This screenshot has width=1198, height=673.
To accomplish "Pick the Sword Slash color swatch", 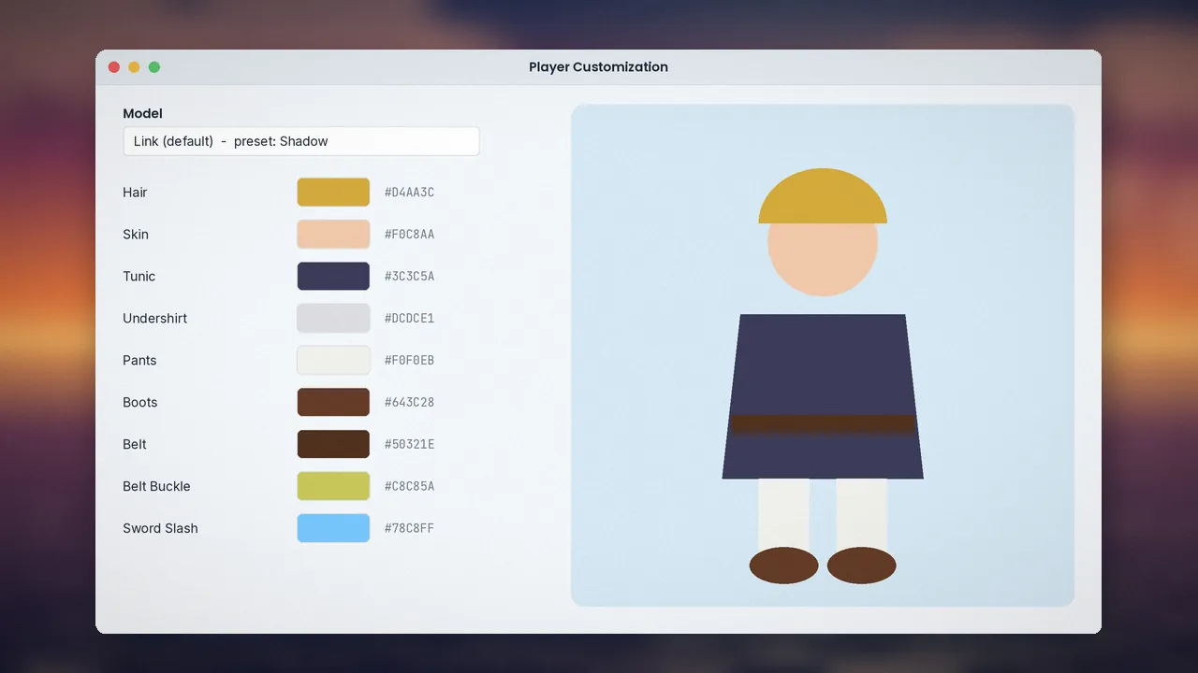I will 333,529.
